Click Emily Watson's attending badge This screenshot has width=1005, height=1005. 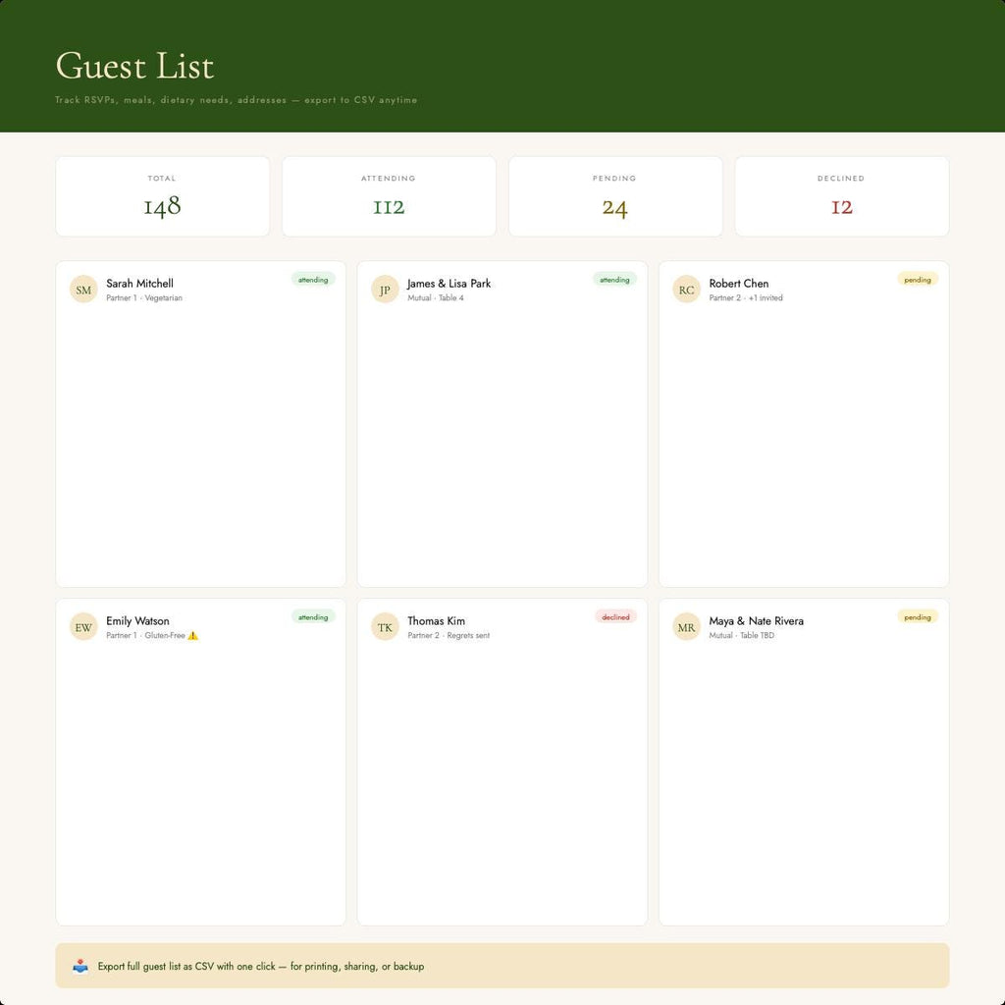coord(313,617)
